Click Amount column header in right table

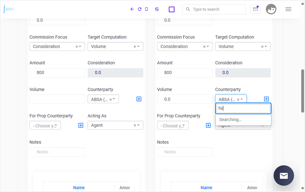point(252,188)
